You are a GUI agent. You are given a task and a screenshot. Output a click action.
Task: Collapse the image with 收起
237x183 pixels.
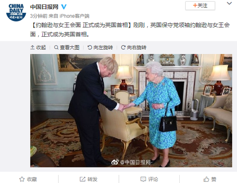[38, 47]
